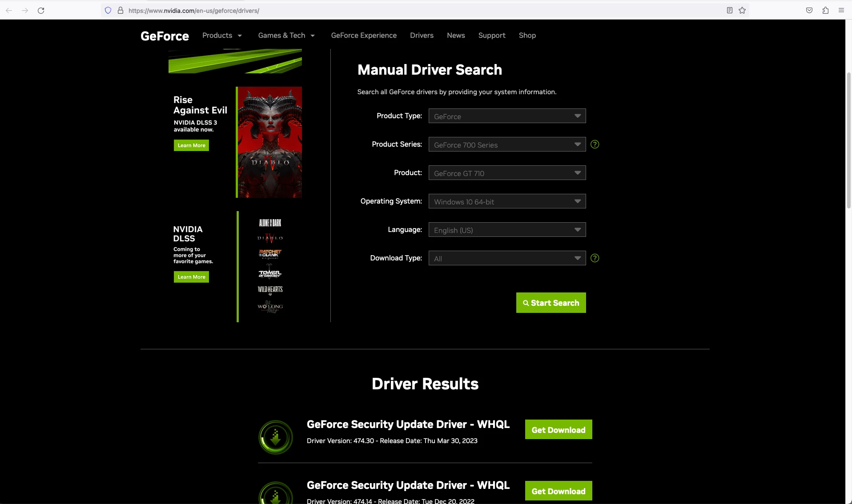Open the Support page
Image resolution: width=852 pixels, height=504 pixels.
(492, 36)
